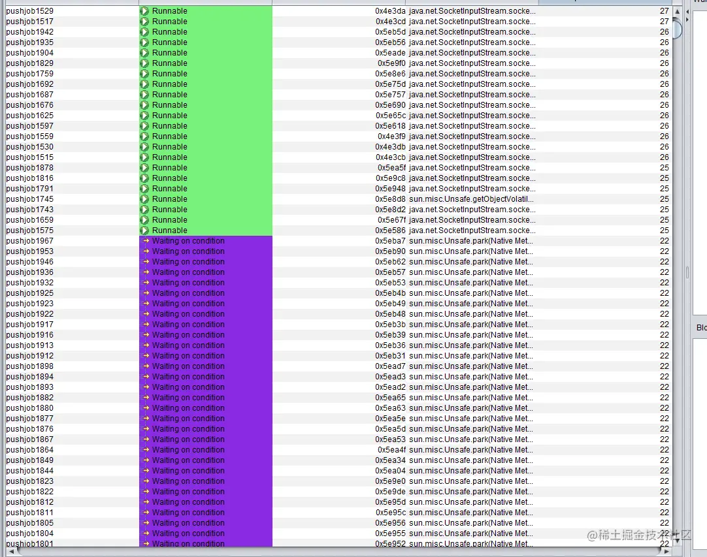The image size is (707, 557).
Task: Click the waiting arrow icon for pushjob1822
Action: coord(146,492)
